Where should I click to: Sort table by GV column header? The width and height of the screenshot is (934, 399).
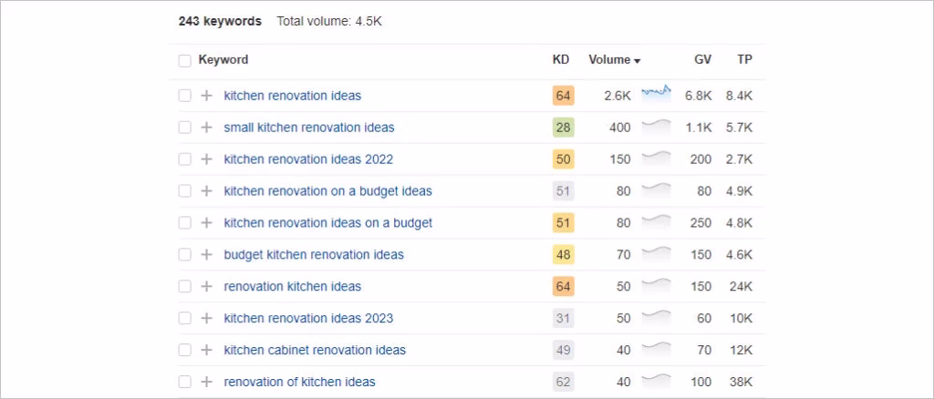pyautogui.click(x=702, y=60)
